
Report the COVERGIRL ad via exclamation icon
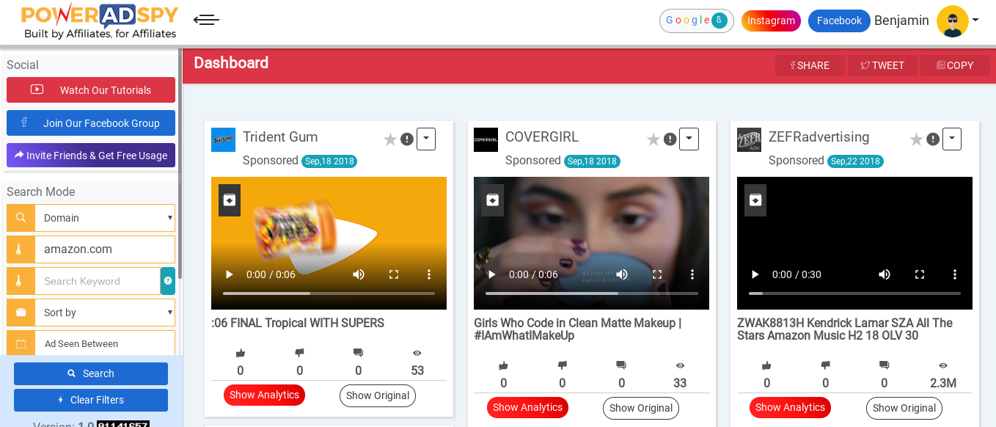coord(670,139)
